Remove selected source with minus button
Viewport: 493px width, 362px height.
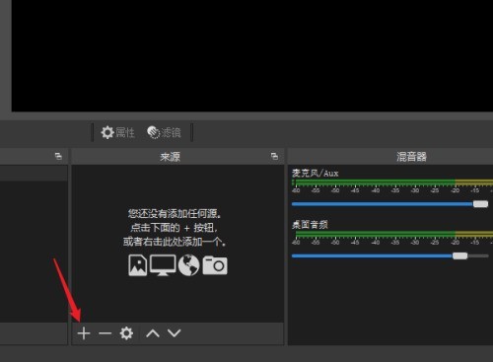[106, 333]
